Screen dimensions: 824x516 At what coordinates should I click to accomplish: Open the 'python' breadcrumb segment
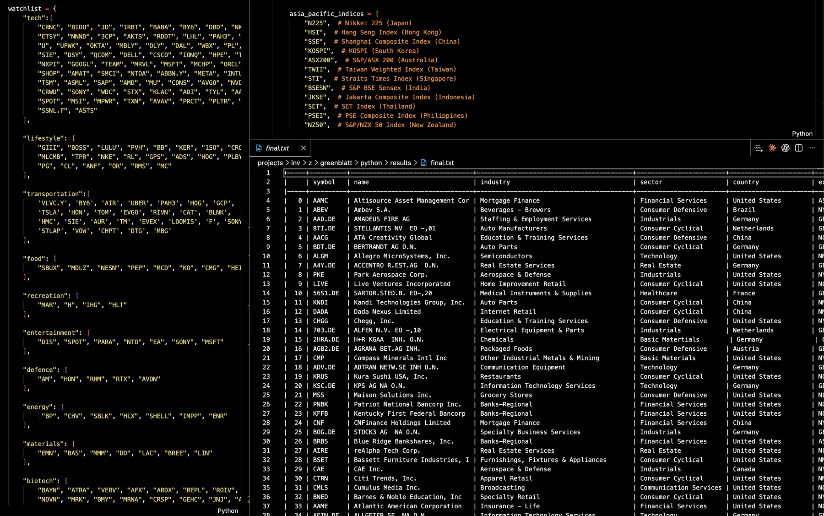point(371,163)
